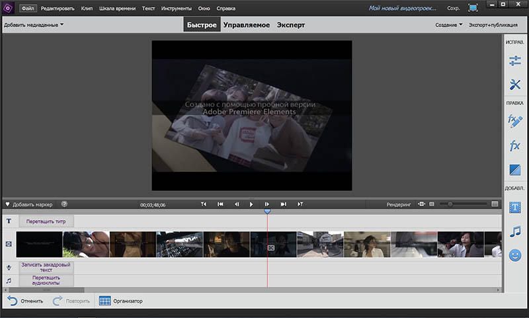Expand the Добавить маркер dropdown arrow

7,204
